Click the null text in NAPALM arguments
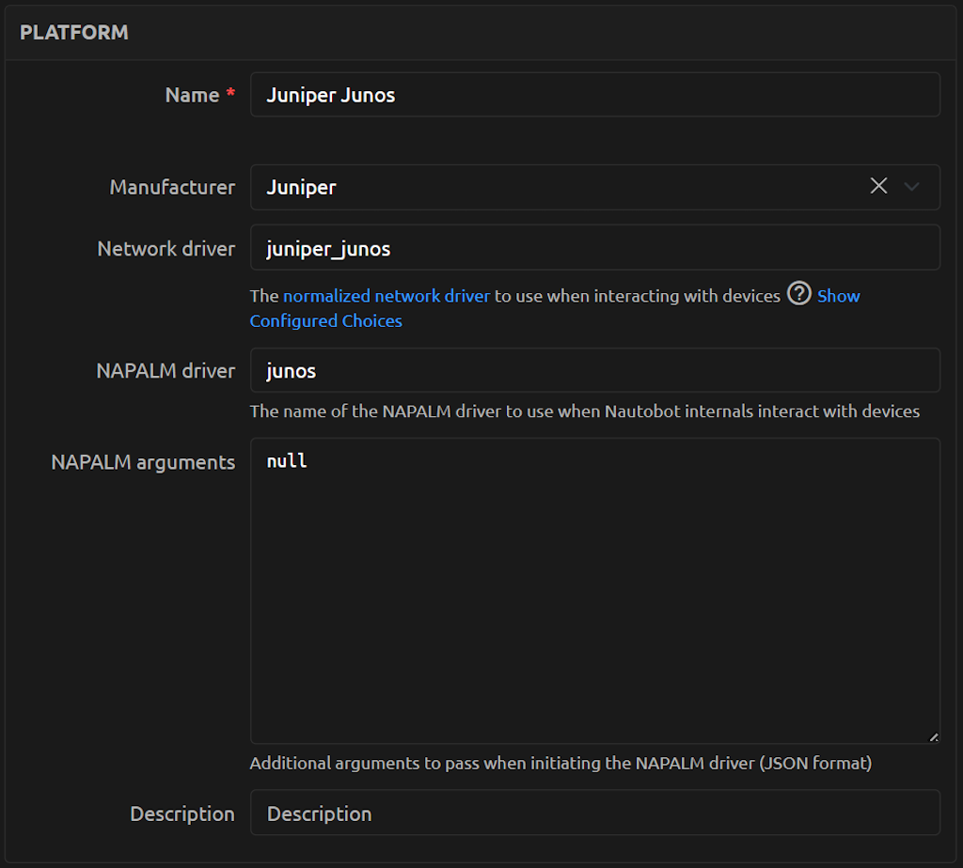 (285, 460)
